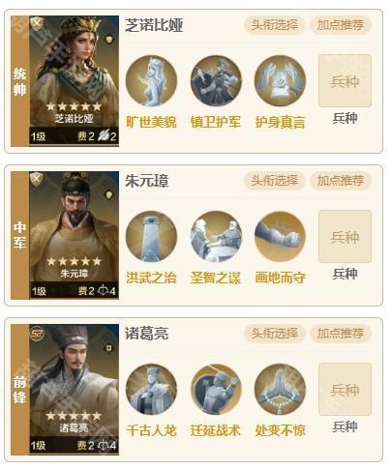Select the 镇卫护军 skill icon

coord(216,80)
